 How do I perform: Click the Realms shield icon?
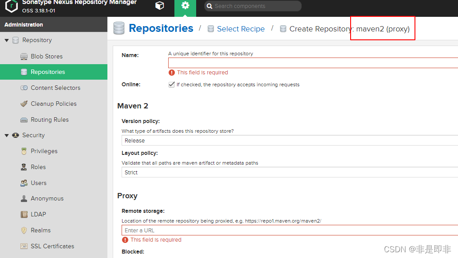(24, 230)
